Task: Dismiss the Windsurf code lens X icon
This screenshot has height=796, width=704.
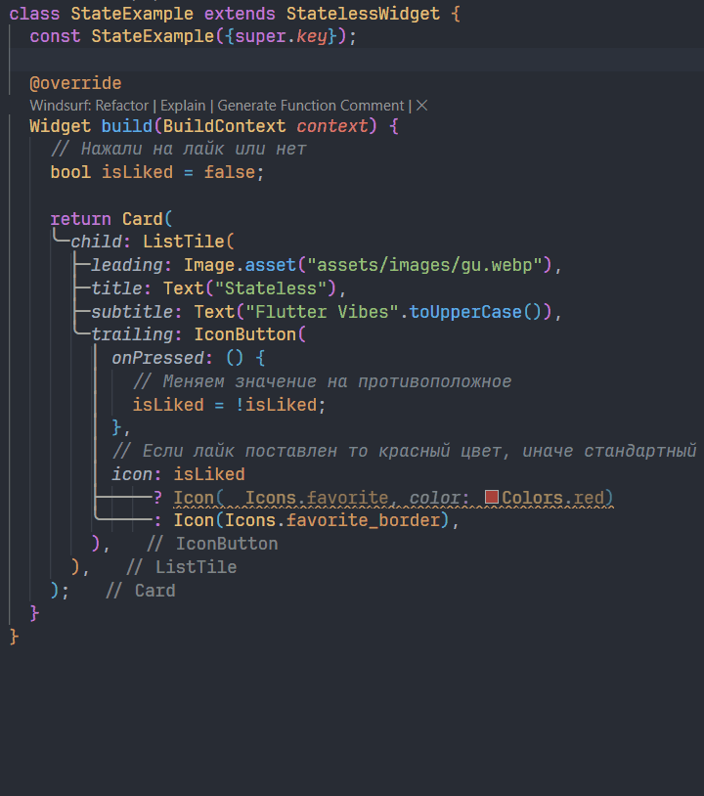Action: (x=422, y=106)
